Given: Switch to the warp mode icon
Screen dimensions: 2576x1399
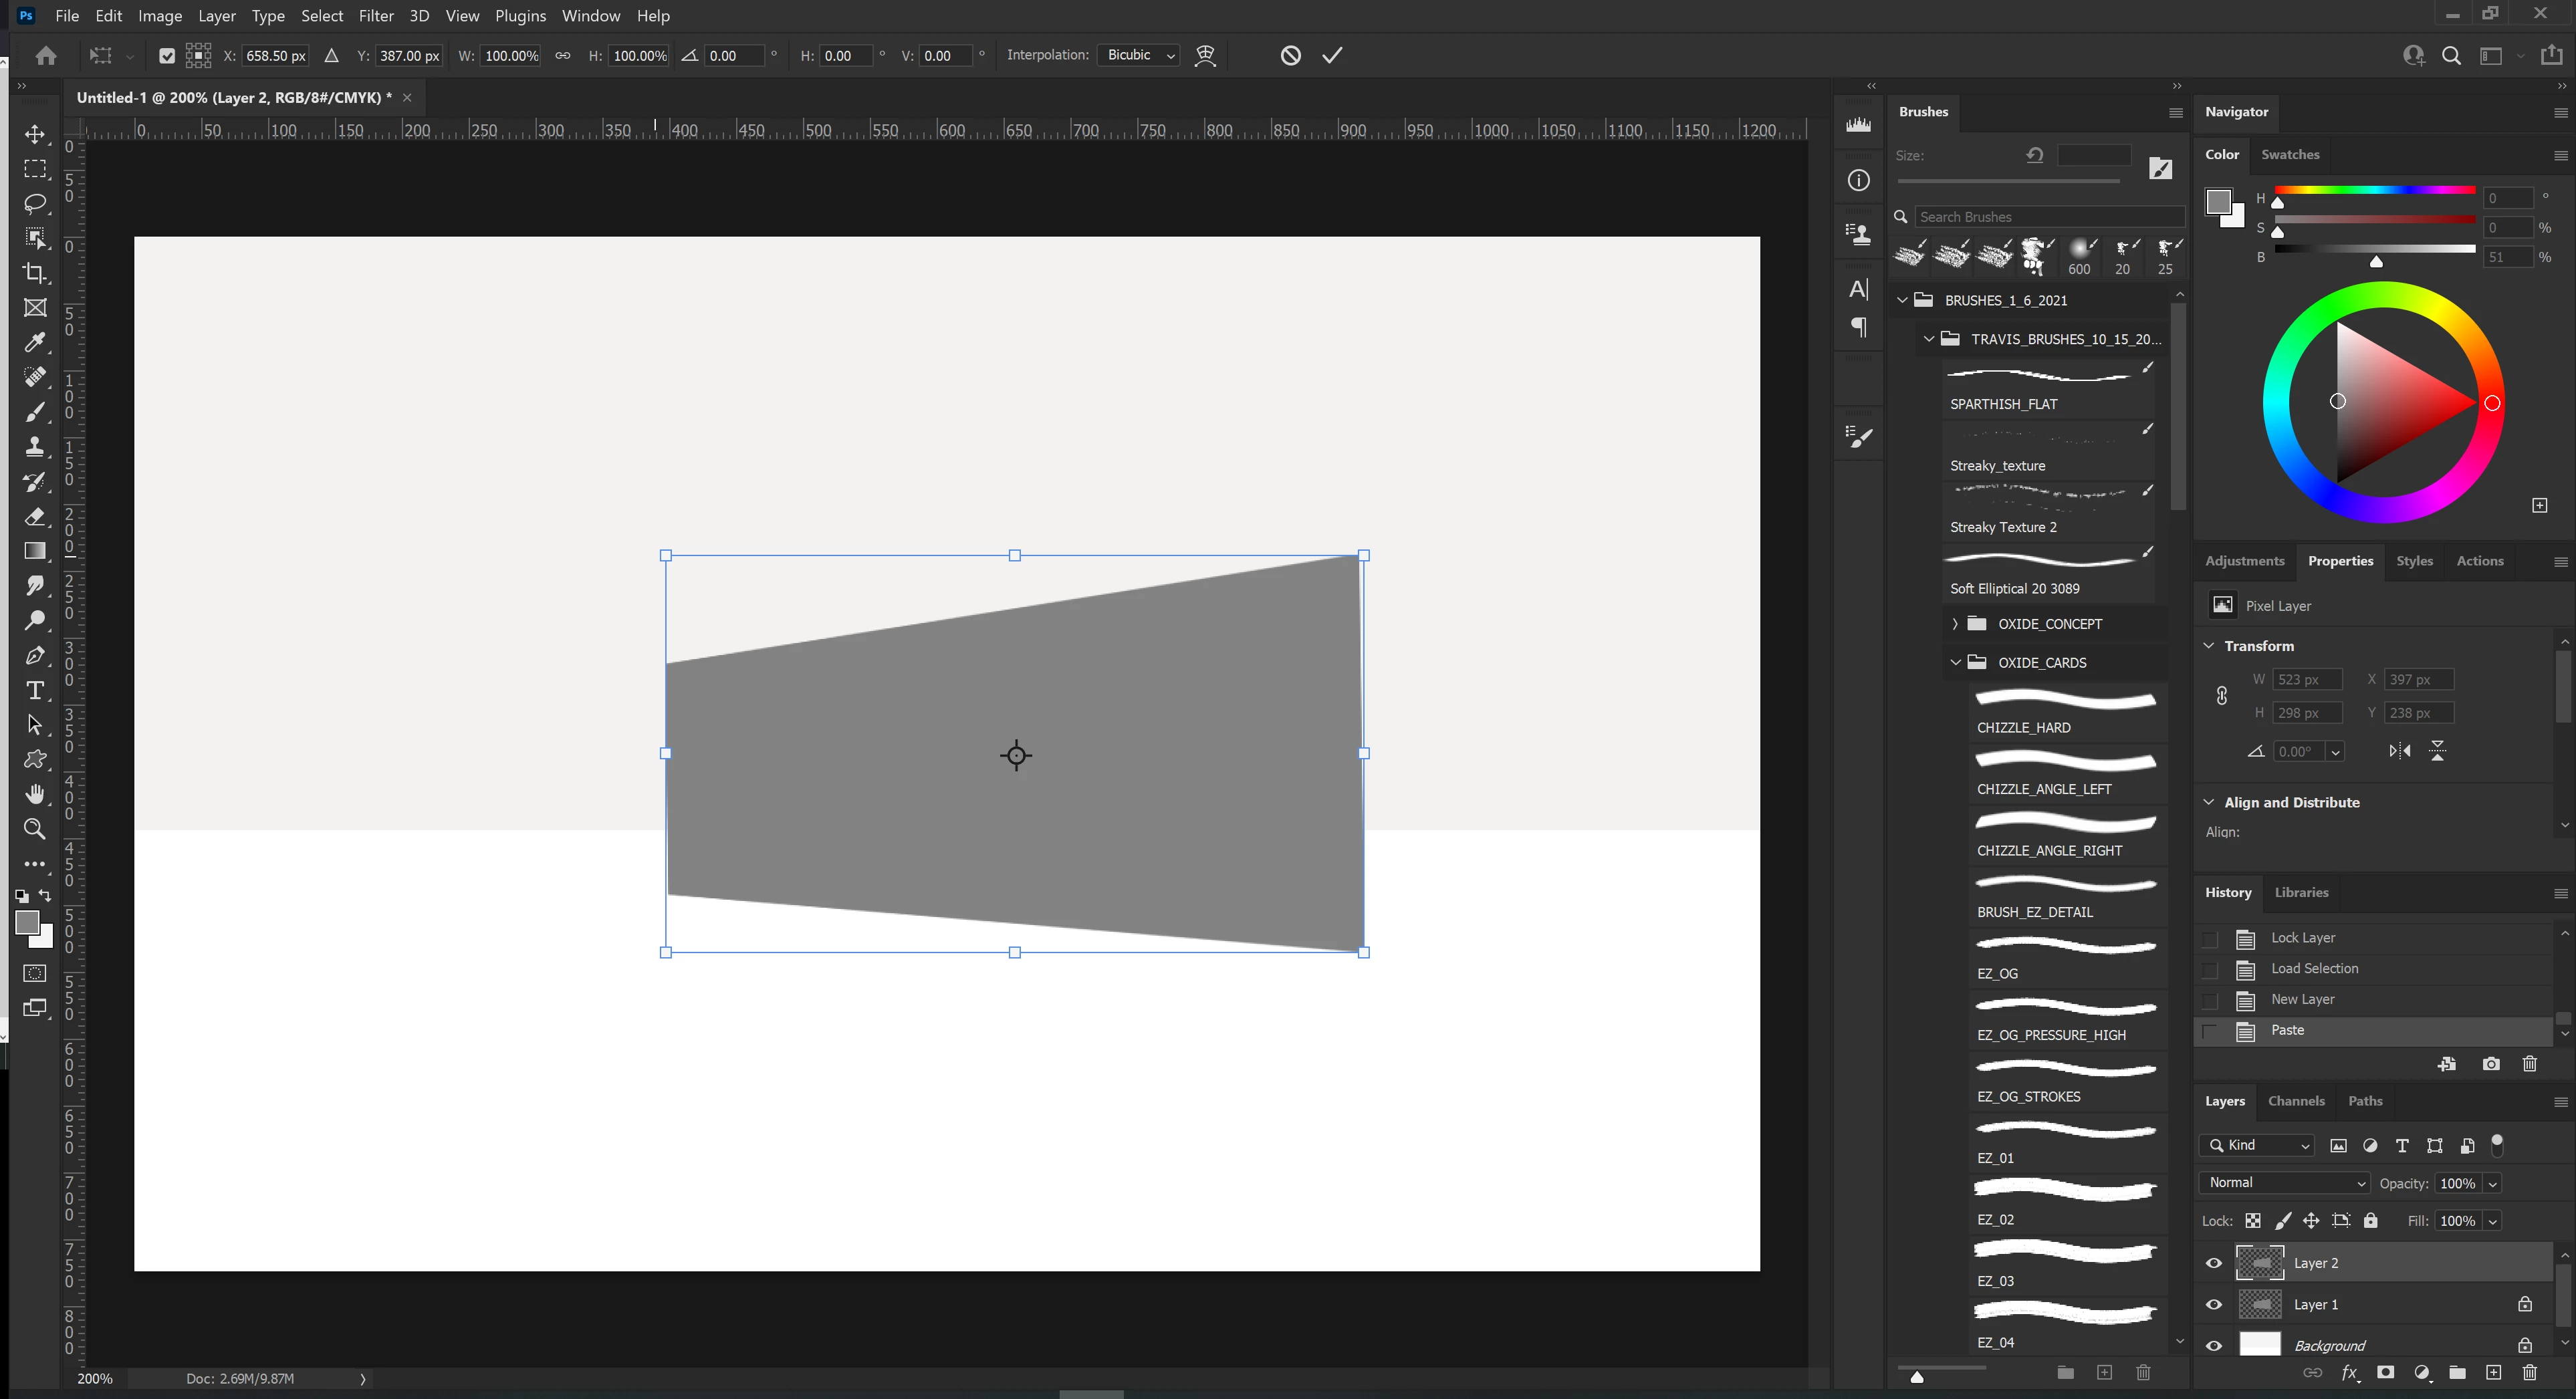Looking at the screenshot, I should 1205,56.
